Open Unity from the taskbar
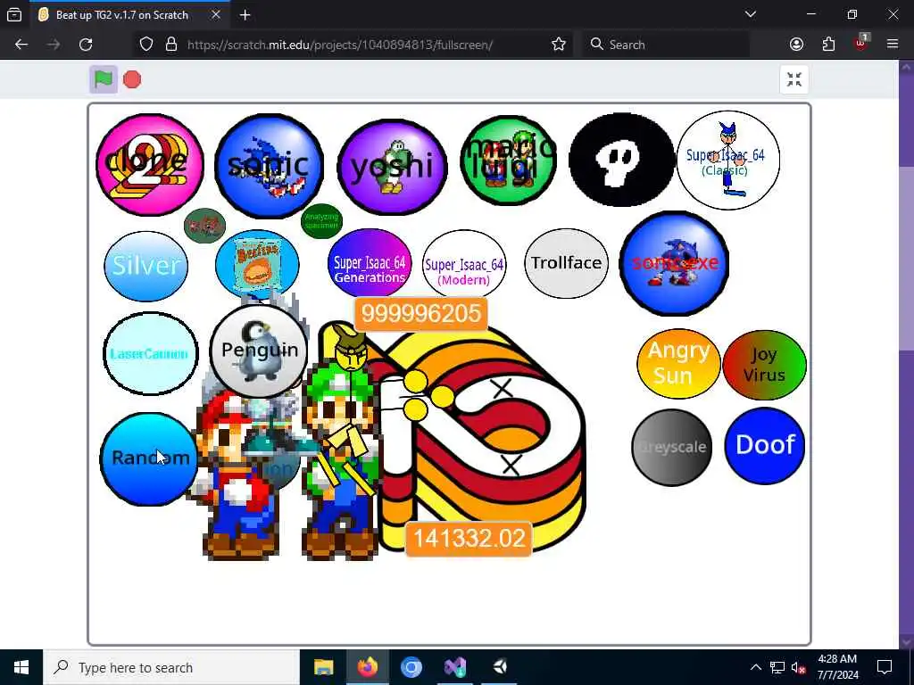Image resolution: width=914 pixels, height=685 pixels. (500, 667)
